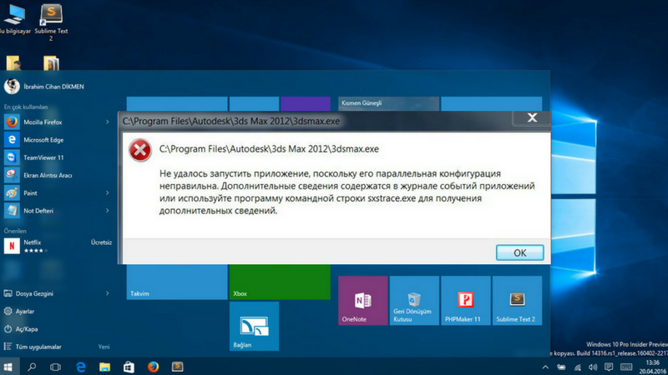Launch Paint from Start menu list
668x375 pixels.
pos(57,193)
